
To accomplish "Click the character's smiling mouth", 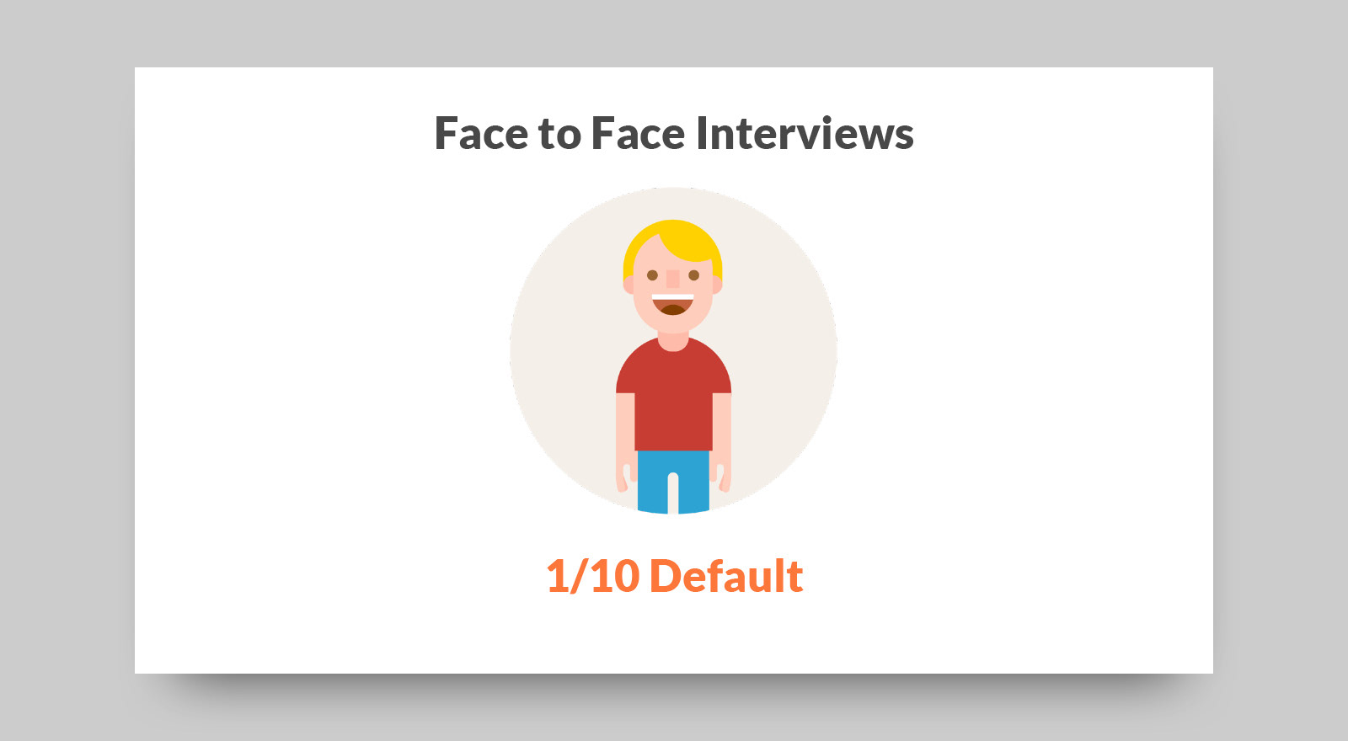I will [x=672, y=304].
